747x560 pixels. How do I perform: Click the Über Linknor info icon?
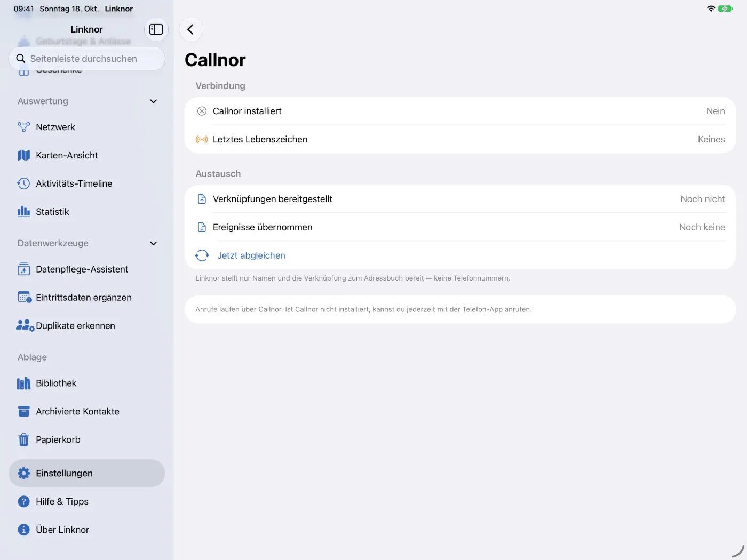point(23,530)
